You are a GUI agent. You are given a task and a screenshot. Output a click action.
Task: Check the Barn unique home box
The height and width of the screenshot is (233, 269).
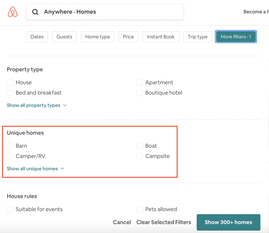click(x=10, y=146)
